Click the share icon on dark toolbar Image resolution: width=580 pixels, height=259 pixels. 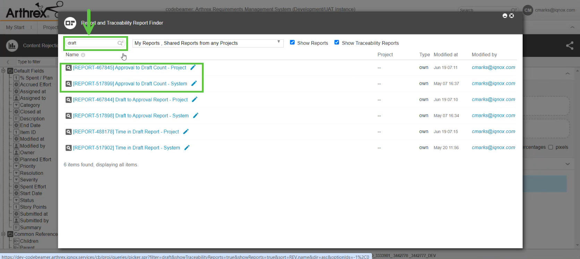pos(569,45)
